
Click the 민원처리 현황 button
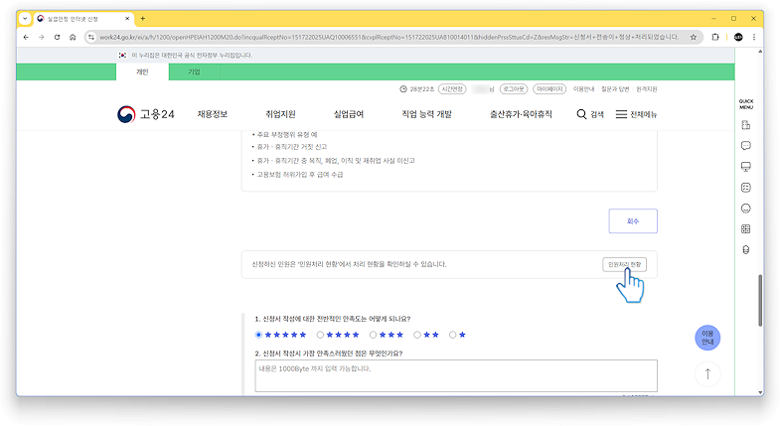624,264
